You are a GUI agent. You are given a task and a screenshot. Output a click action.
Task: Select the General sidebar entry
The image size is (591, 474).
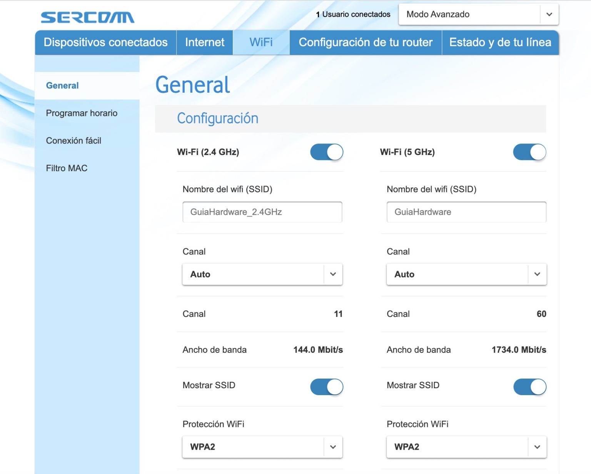[x=62, y=85]
